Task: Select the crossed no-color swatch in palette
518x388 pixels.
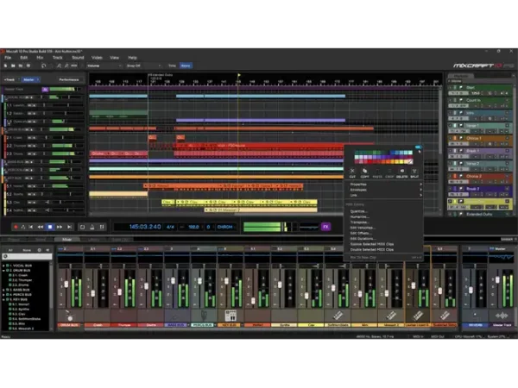Action: (410, 162)
